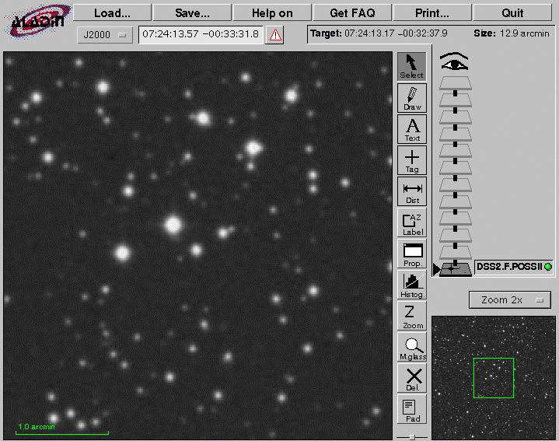The height and width of the screenshot is (441, 559).
Task: Pick the Tag crosshair tool
Action: coord(412,160)
